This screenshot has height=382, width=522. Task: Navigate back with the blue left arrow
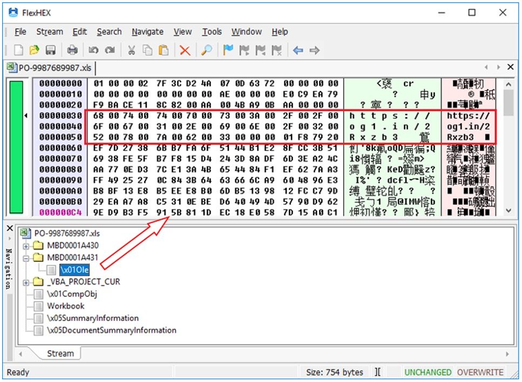tap(298, 50)
